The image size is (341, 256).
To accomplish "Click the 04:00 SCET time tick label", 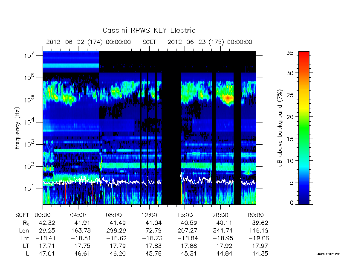I will [x=78, y=215].
